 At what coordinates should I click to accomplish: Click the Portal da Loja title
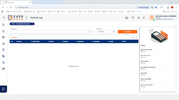point(36,18)
